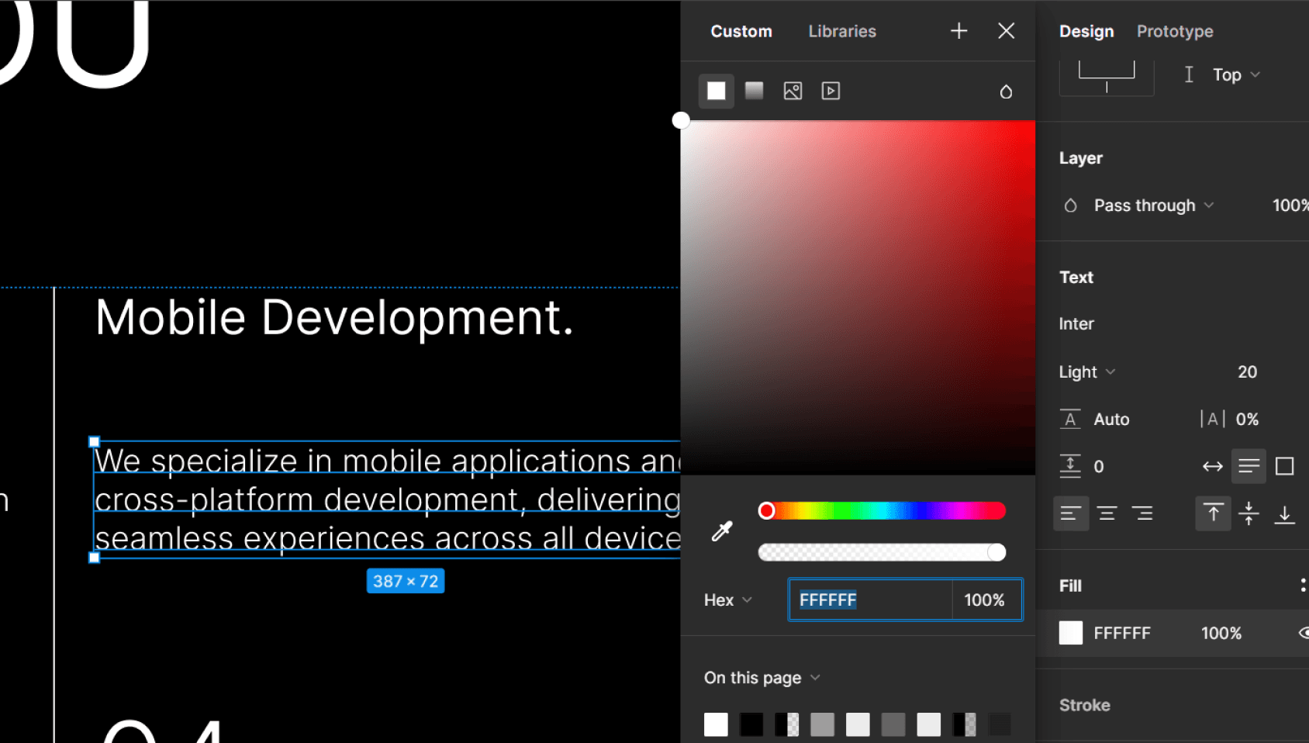Open the Pass through blend mode dropdown

(1152, 206)
